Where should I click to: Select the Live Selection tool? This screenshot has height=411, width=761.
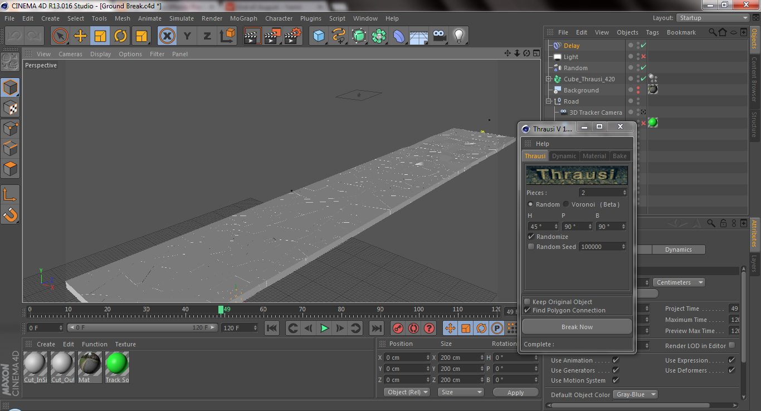coord(60,36)
